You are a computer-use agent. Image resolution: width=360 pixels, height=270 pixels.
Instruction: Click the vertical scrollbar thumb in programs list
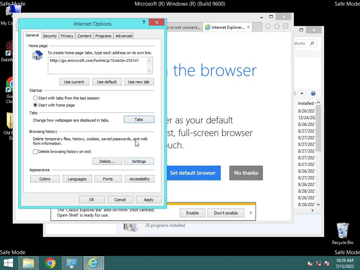click(319, 128)
